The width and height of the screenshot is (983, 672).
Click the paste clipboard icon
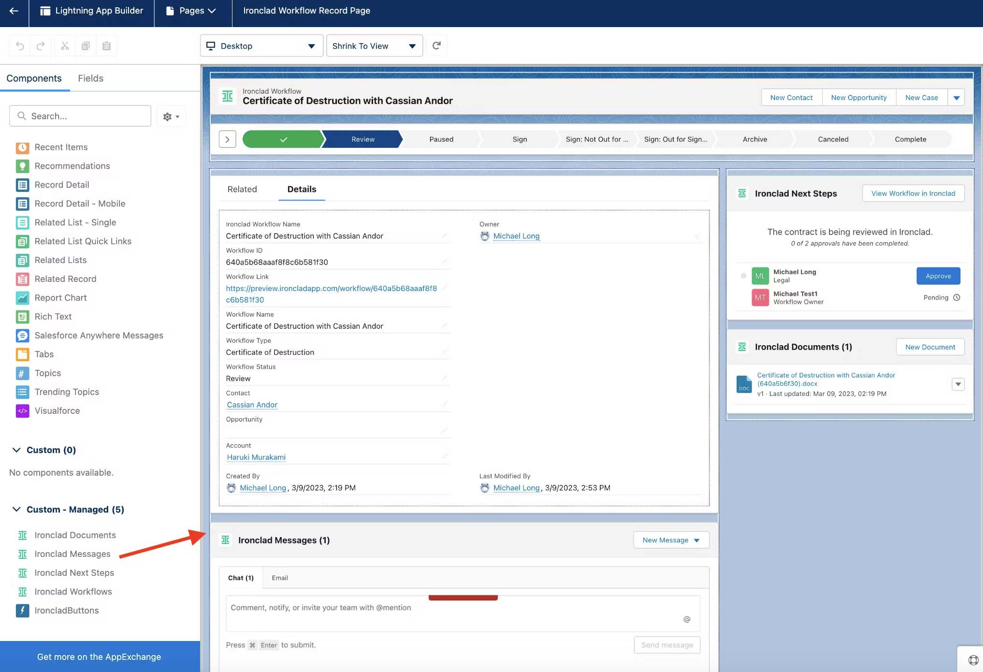[x=107, y=46]
